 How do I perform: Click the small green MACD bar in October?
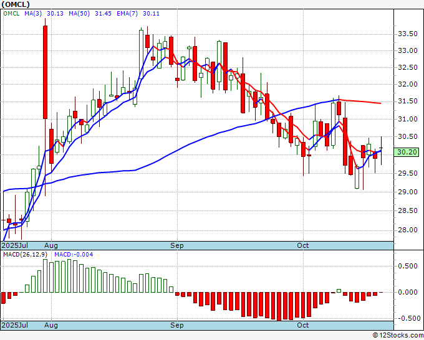tap(339, 291)
